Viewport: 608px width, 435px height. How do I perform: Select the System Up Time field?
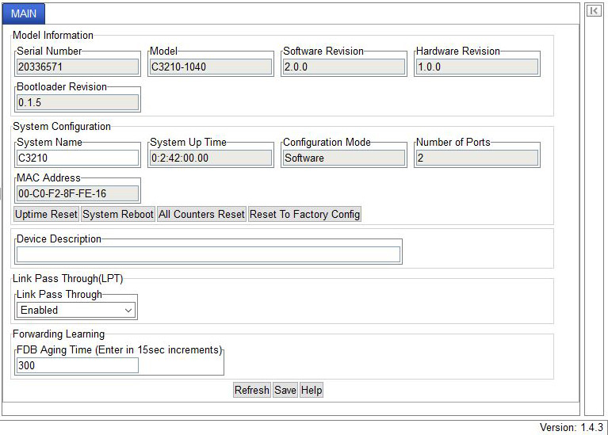click(x=211, y=158)
